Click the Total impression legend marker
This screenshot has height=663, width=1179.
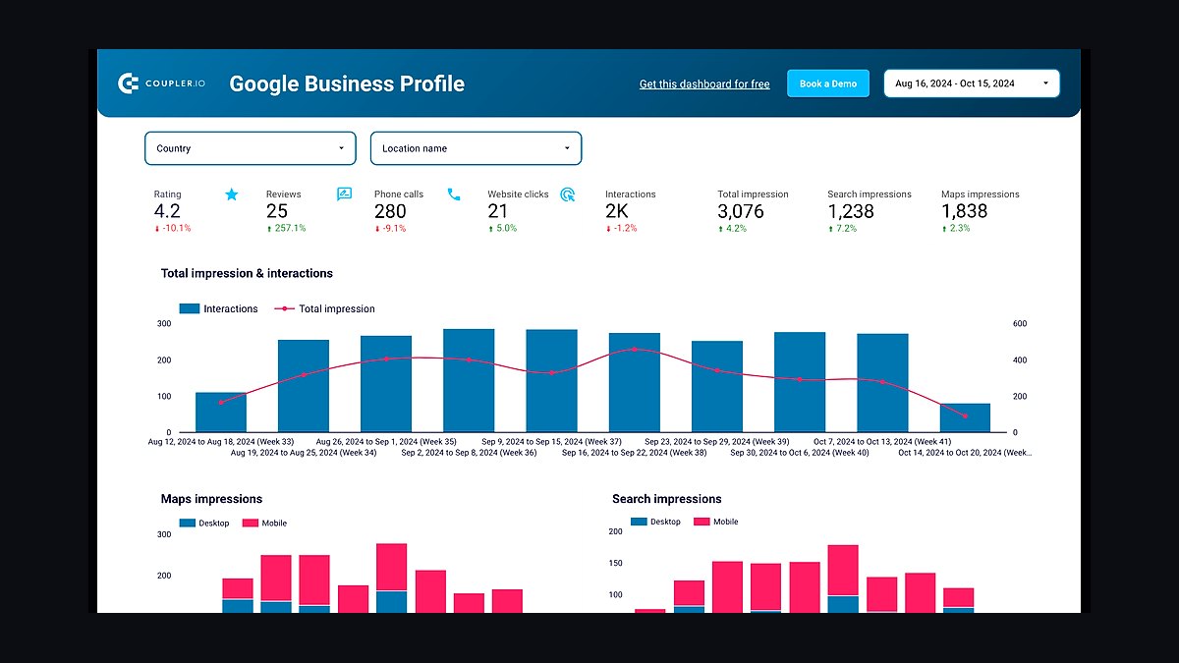coord(284,308)
